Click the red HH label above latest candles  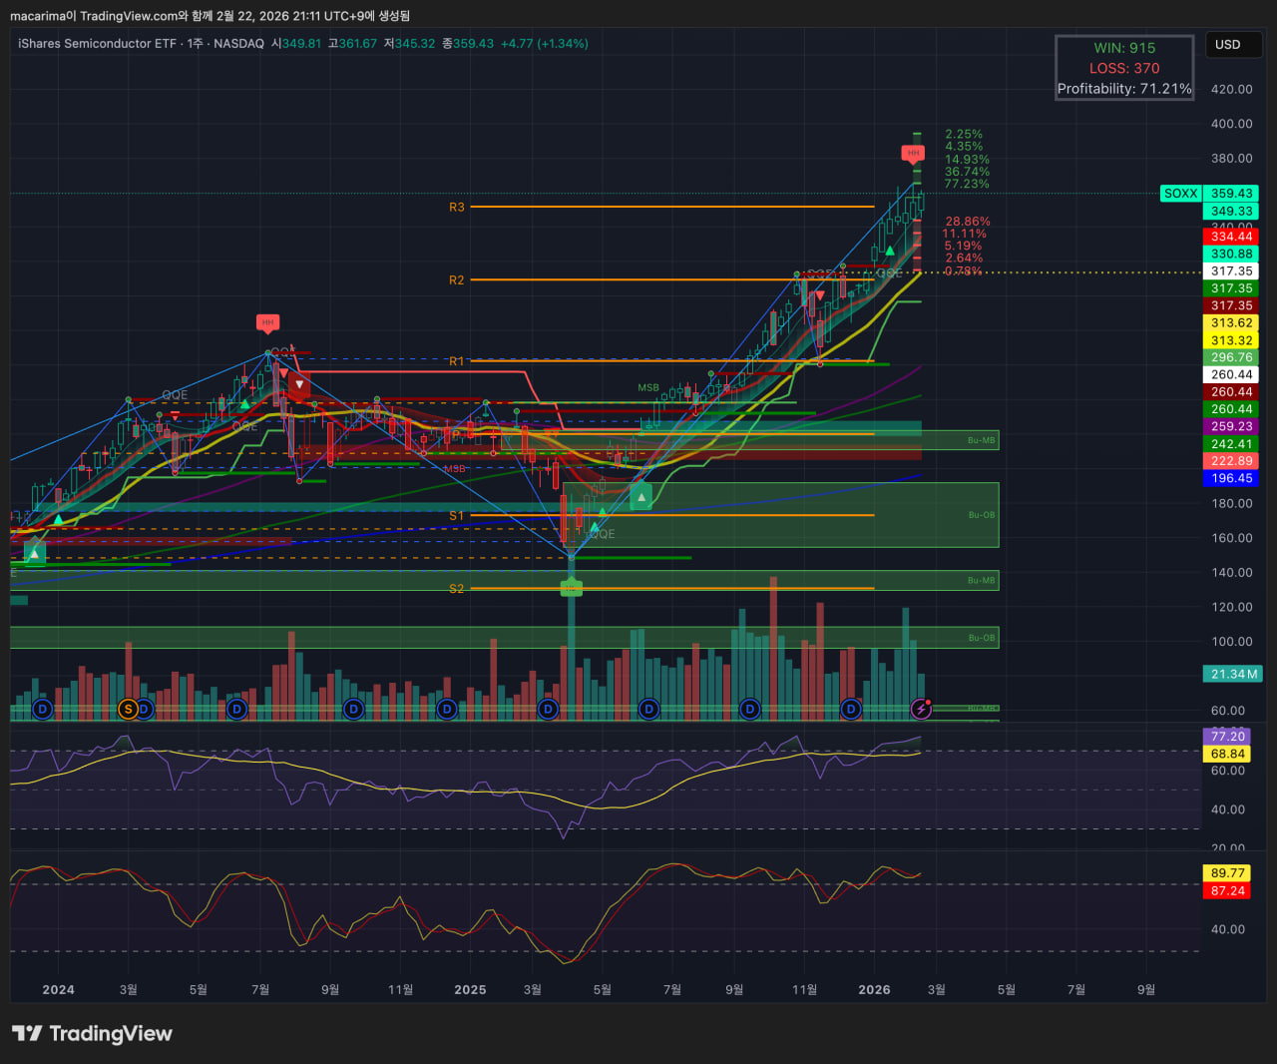click(913, 153)
